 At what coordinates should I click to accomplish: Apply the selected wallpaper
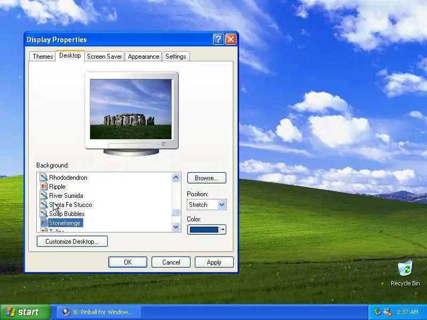(214, 262)
